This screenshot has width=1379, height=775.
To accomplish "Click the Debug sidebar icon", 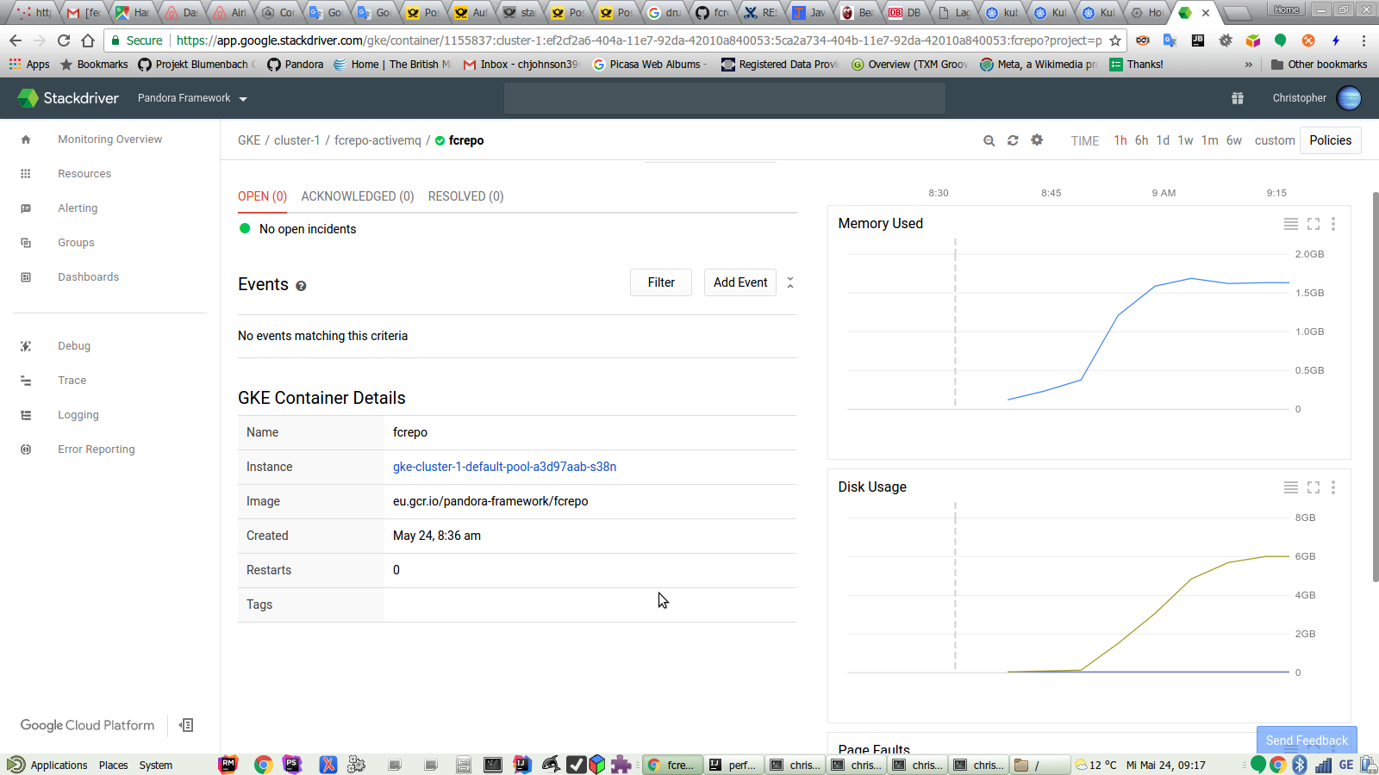I will tap(26, 346).
